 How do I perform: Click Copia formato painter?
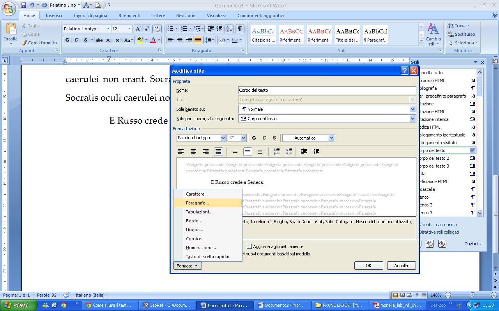point(39,43)
